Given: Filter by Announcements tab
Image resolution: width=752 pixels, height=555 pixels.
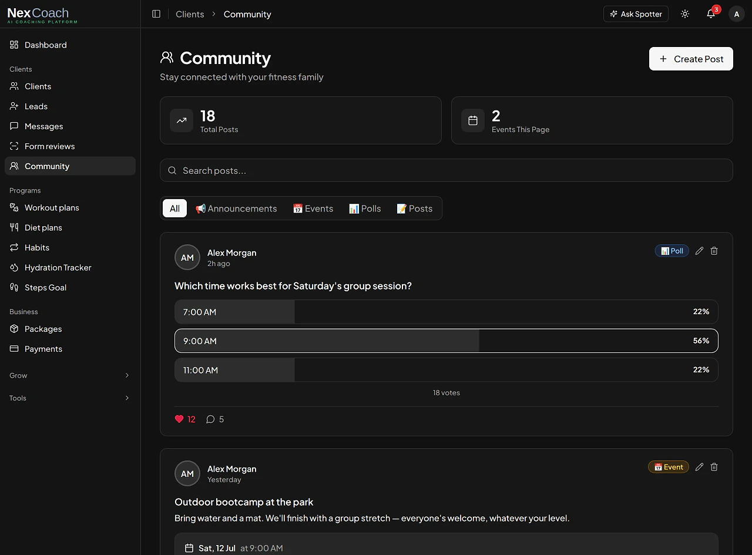Looking at the screenshot, I should (x=236, y=208).
